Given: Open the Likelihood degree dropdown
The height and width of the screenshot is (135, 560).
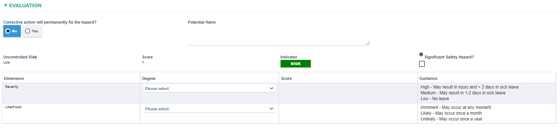Looking at the screenshot, I should pos(209,109).
